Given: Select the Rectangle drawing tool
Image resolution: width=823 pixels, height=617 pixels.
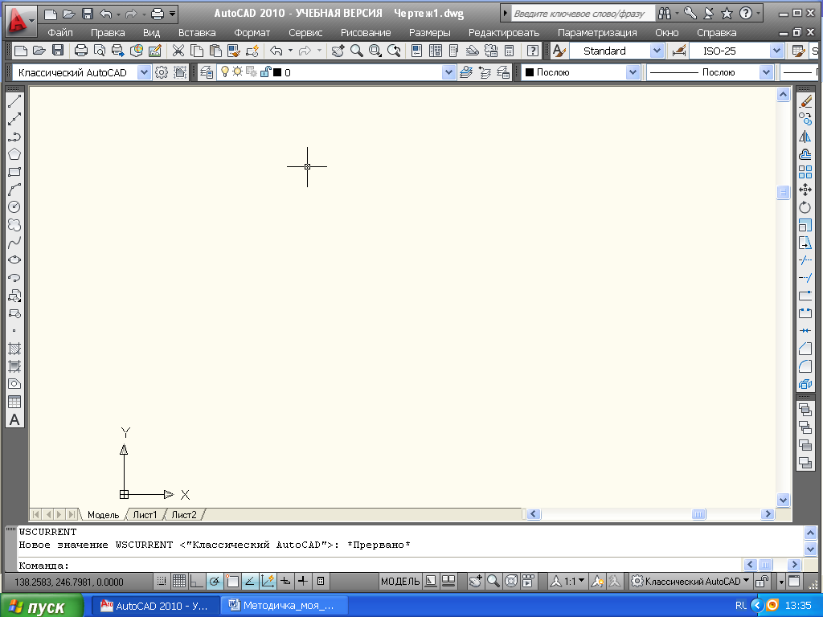Looking at the screenshot, I should click(x=14, y=172).
